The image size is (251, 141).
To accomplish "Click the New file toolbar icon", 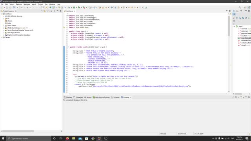I will pyautogui.click(x=2, y=7).
